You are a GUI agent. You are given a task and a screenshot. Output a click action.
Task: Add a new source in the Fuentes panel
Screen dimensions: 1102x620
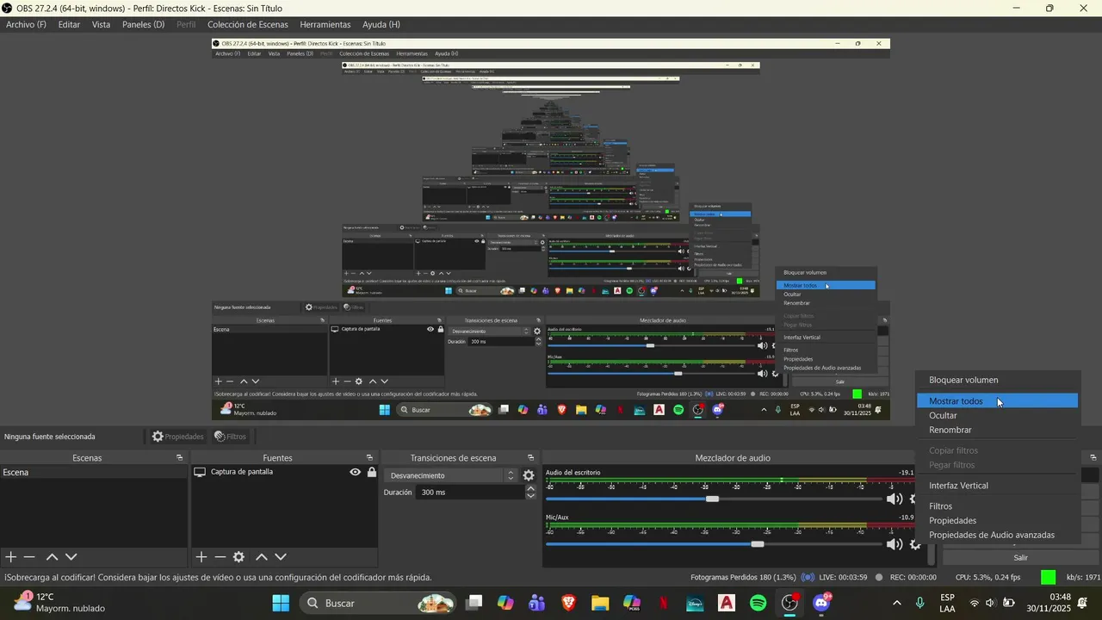tap(201, 557)
